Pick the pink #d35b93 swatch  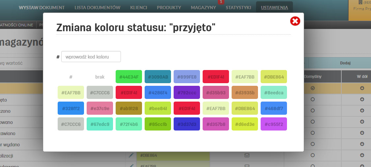click(x=216, y=92)
